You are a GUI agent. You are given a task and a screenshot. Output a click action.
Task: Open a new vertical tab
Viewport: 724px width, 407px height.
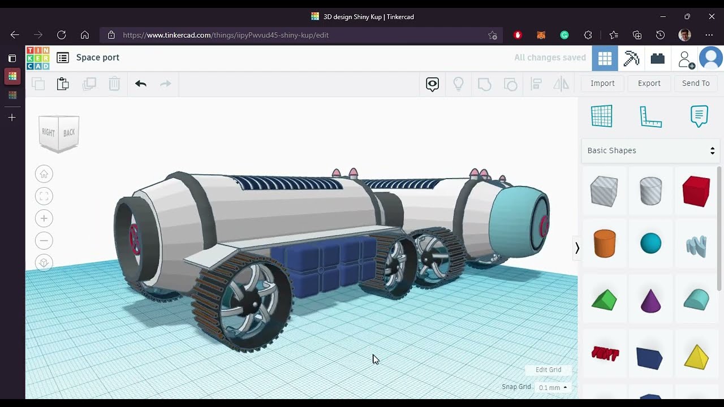pyautogui.click(x=12, y=118)
